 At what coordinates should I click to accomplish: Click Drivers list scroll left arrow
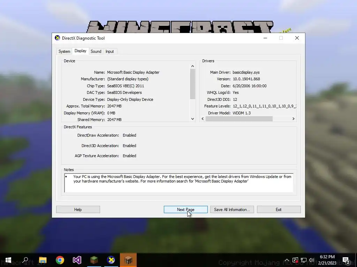pos(203,119)
